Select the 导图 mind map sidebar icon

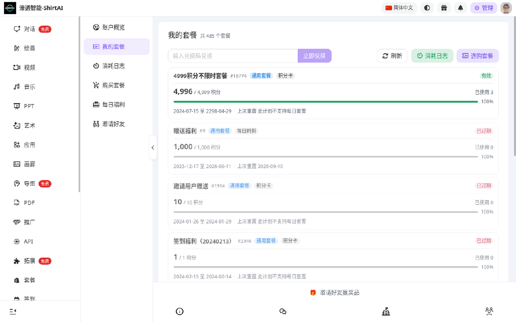[17, 184]
